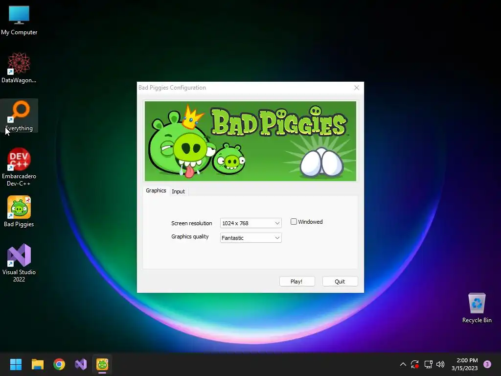This screenshot has width=501, height=376.
Task: Select the Recycle Bin desktop icon
Action: coord(477,307)
